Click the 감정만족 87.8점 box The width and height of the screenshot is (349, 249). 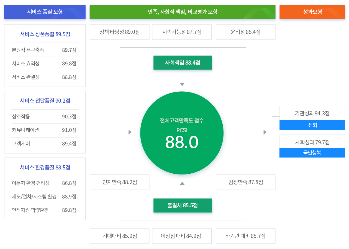pos(246,182)
